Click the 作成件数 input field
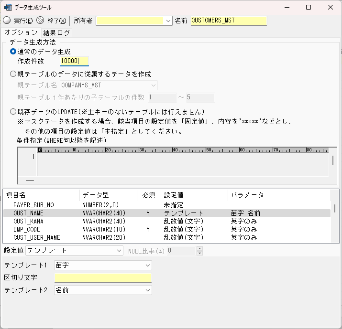The image size is (342, 329). (x=74, y=61)
